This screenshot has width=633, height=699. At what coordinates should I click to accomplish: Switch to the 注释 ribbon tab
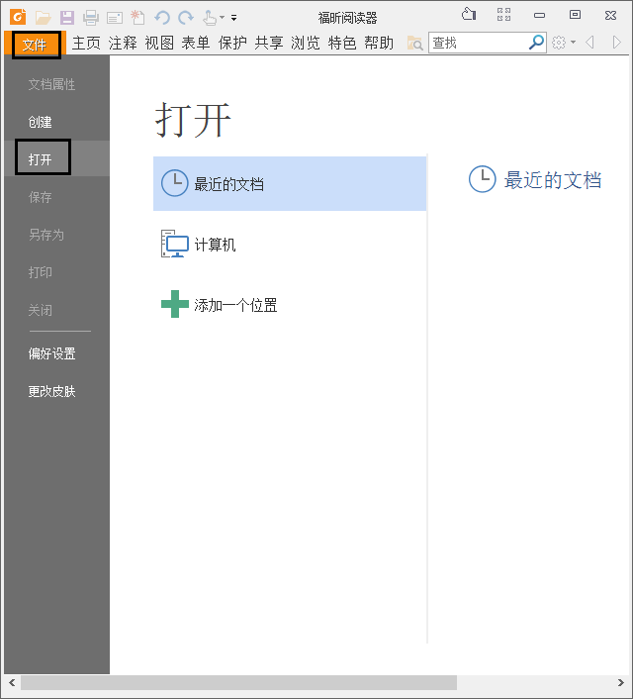(x=123, y=43)
